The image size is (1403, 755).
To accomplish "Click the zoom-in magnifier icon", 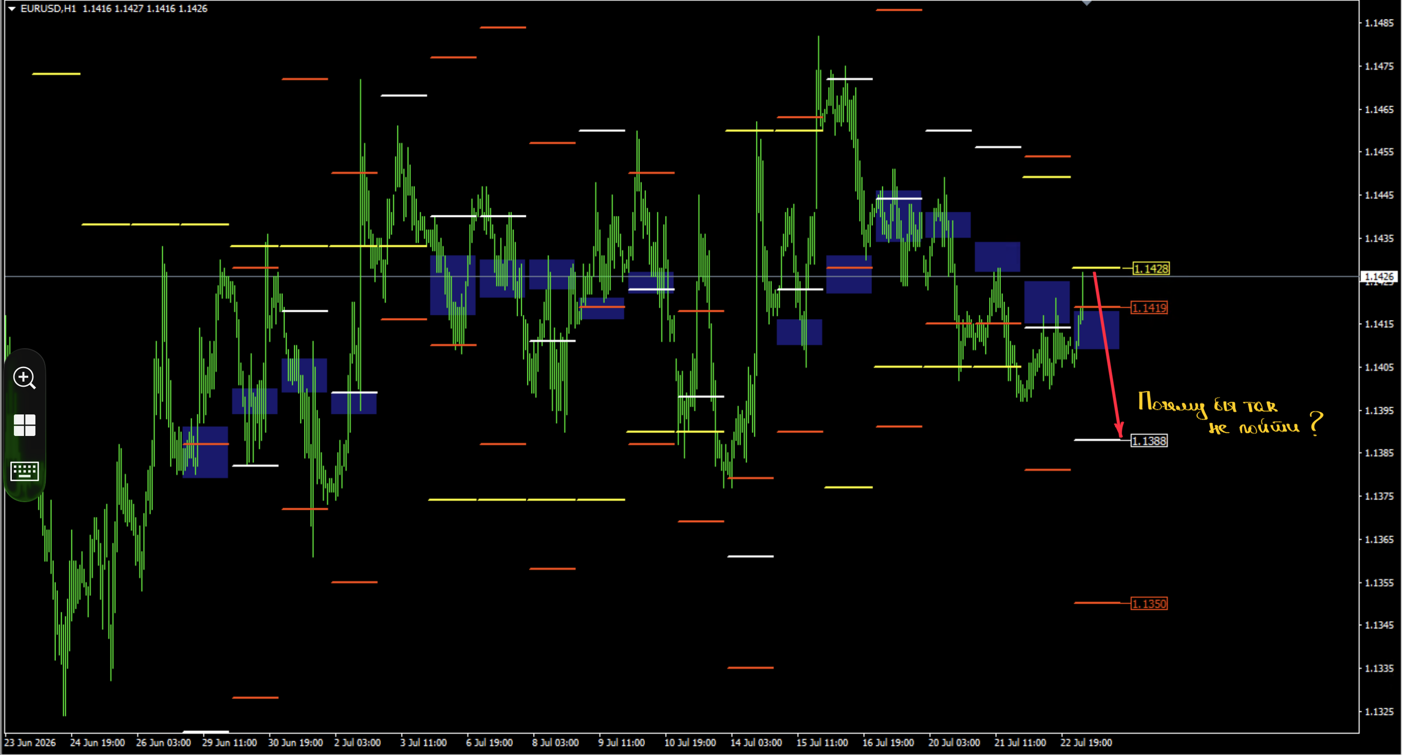I will [25, 378].
